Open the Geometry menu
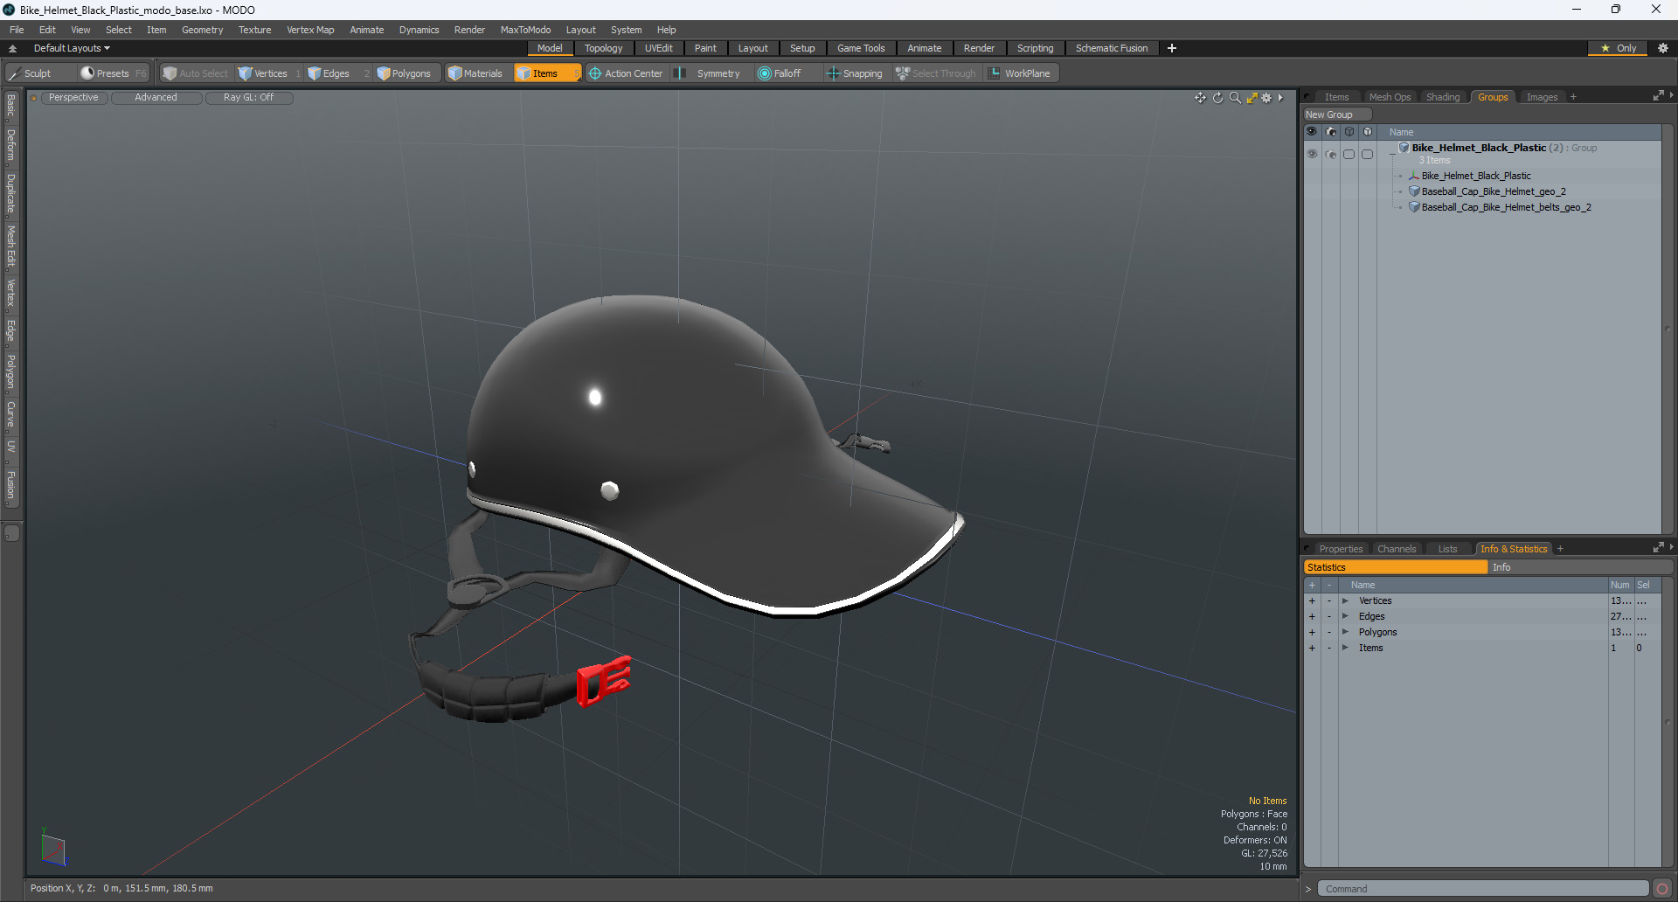 click(x=202, y=30)
